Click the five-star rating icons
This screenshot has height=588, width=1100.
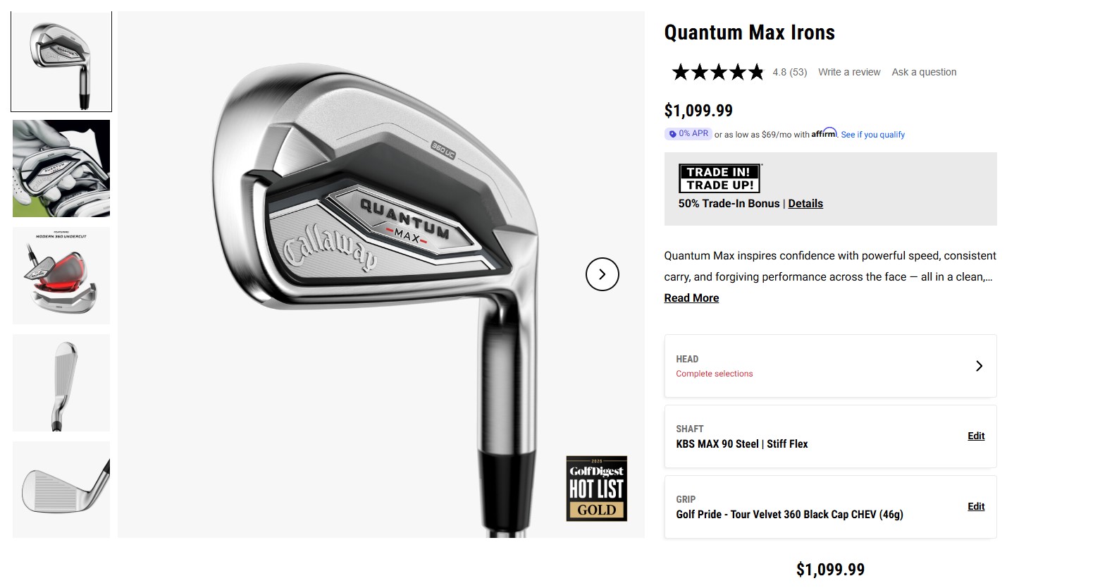[x=718, y=72]
